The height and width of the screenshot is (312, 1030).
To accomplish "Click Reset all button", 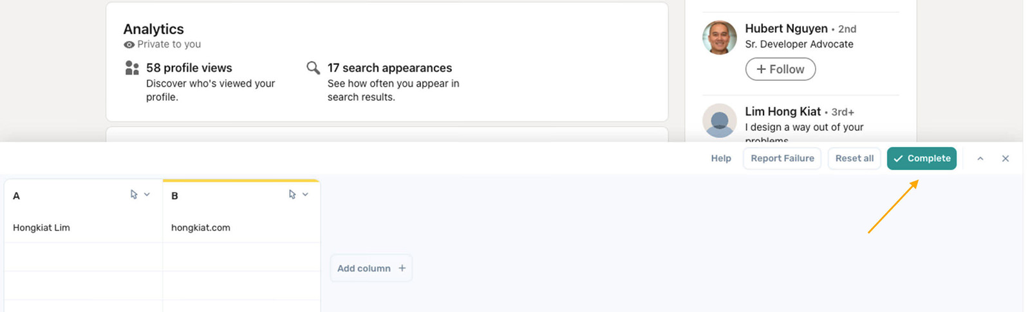I will tap(854, 159).
